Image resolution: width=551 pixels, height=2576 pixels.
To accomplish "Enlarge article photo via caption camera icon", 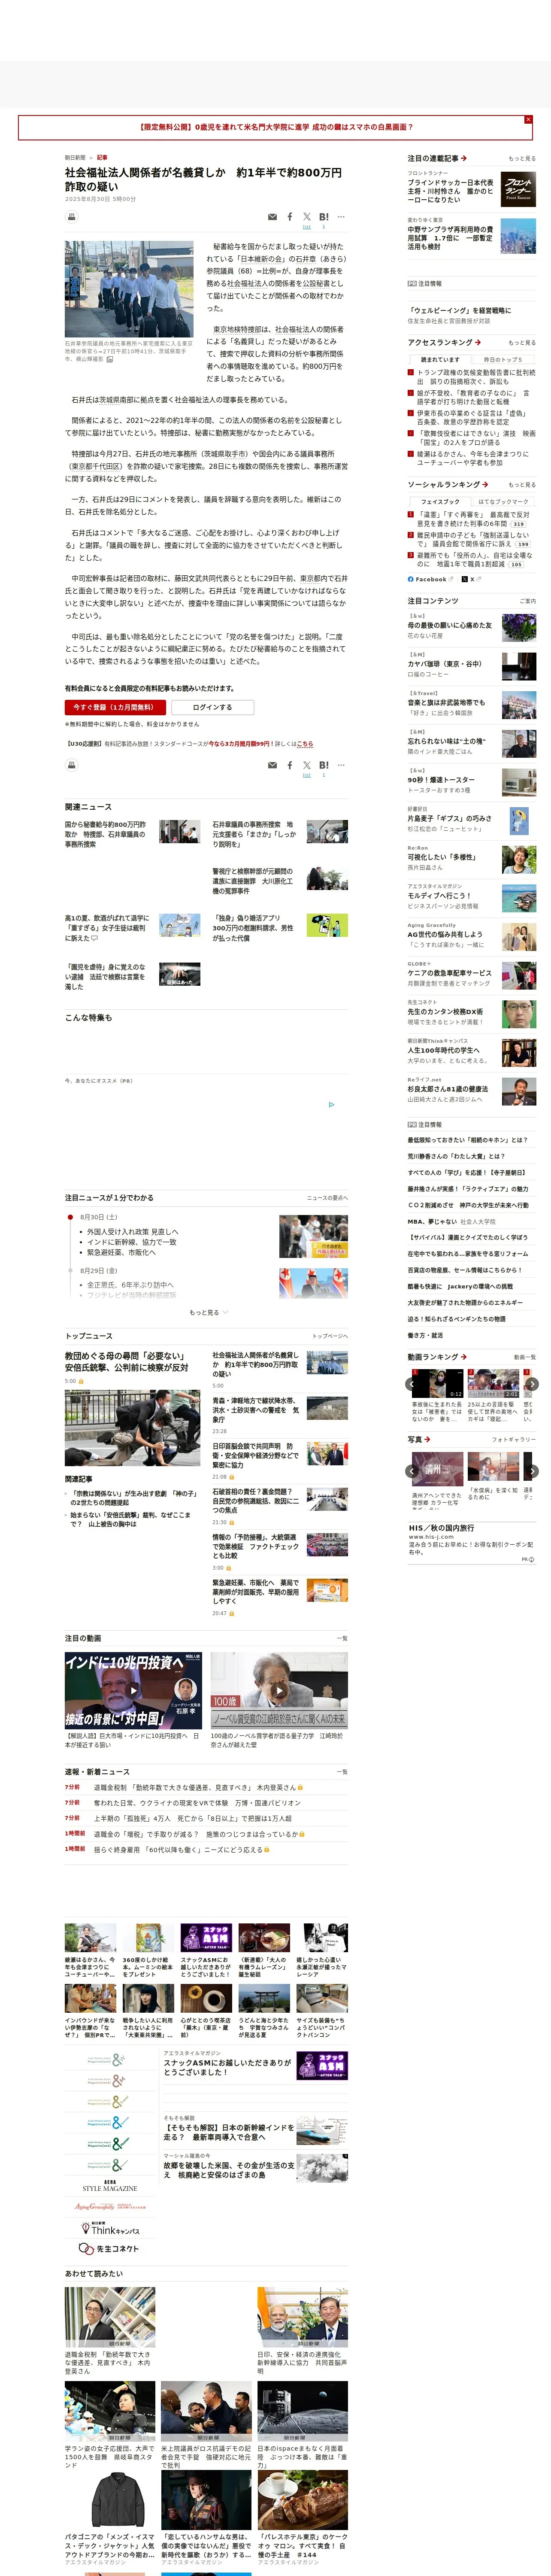I will click(110, 359).
